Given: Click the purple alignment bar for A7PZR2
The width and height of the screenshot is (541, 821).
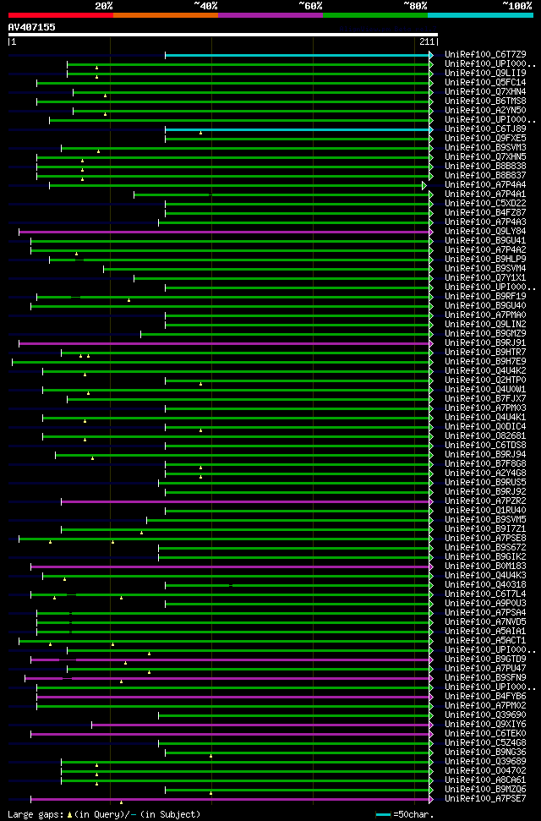Looking at the screenshot, I should (247, 501).
